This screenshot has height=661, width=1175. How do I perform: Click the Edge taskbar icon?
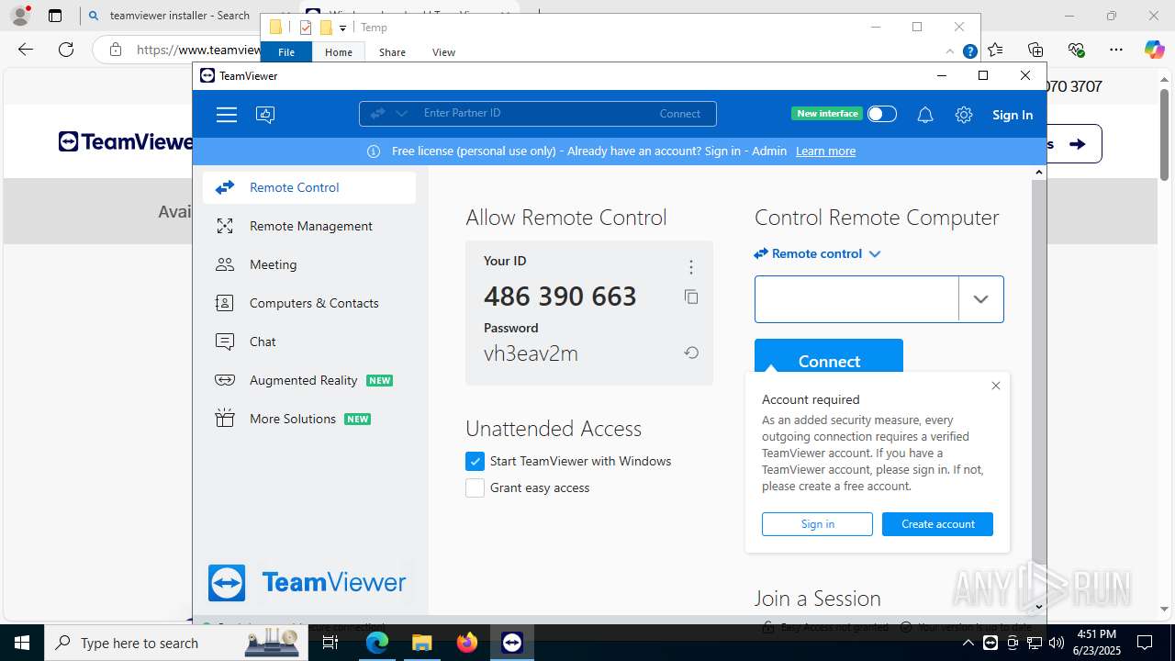tap(377, 643)
